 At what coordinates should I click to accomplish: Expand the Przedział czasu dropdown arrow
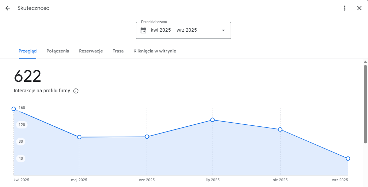point(223,30)
